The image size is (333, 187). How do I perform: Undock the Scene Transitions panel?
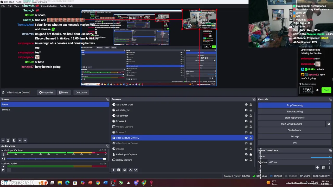tap(330, 150)
